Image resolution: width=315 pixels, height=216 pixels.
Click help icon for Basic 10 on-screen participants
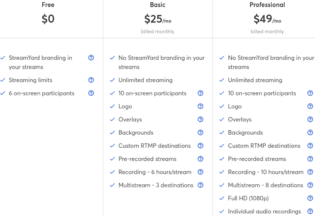coord(200,93)
